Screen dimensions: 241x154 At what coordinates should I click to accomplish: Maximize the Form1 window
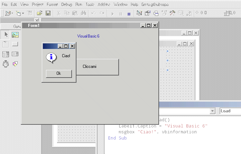149,25
